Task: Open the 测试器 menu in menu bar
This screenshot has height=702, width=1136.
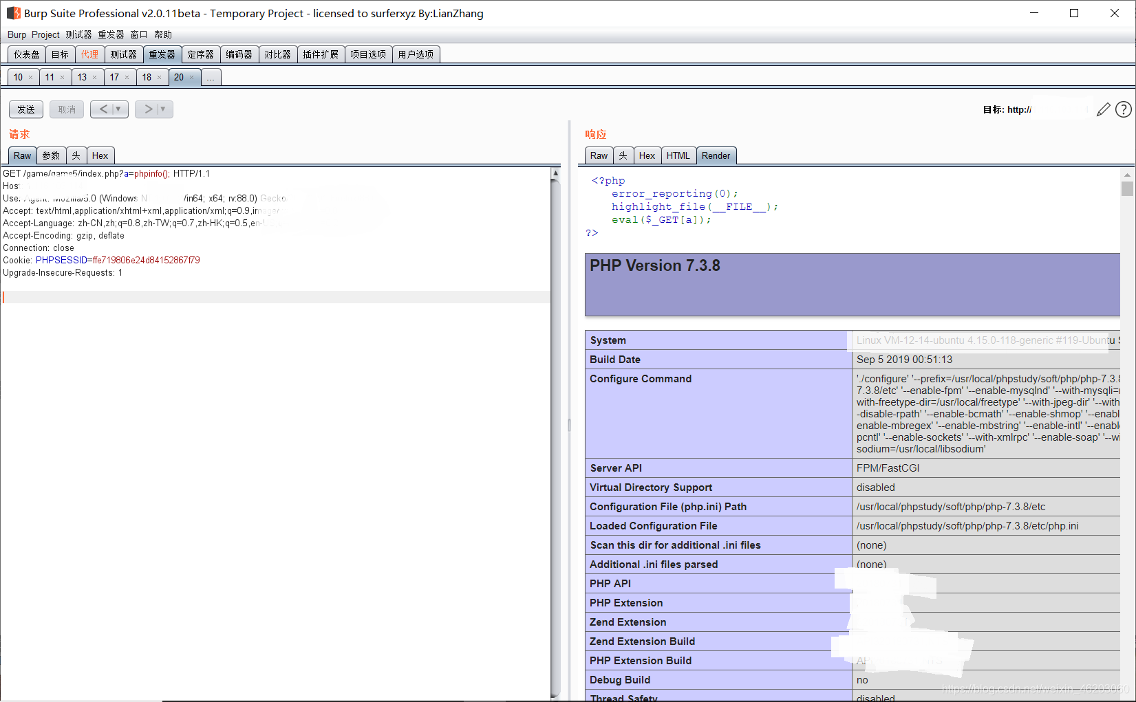Action: [78, 34]
